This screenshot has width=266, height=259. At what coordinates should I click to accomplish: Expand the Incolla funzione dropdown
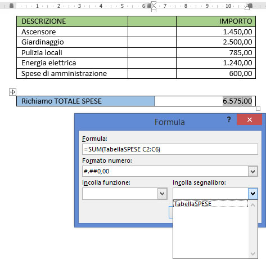[162, 194]
